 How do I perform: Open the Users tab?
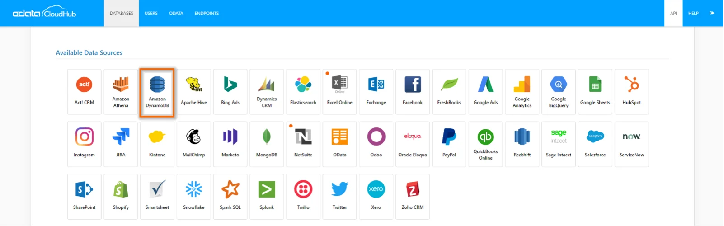[151, 13]
